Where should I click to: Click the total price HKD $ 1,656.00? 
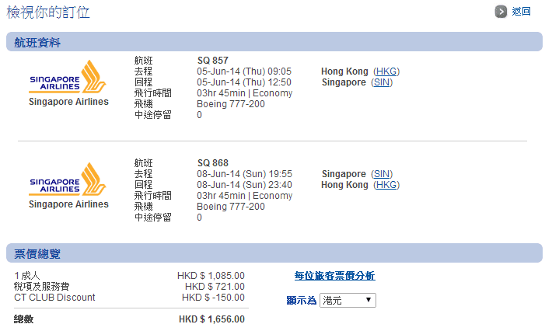[211, 319]
